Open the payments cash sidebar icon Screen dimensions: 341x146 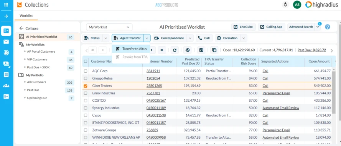tap(6, 64)
